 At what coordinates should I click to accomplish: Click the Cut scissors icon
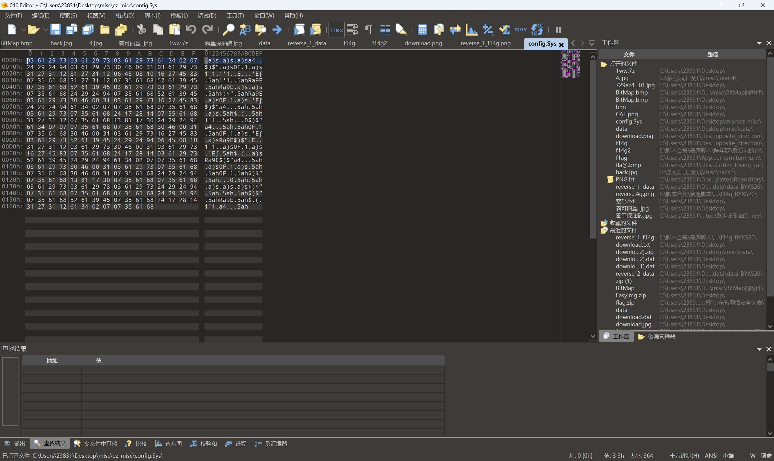(142, 30)
